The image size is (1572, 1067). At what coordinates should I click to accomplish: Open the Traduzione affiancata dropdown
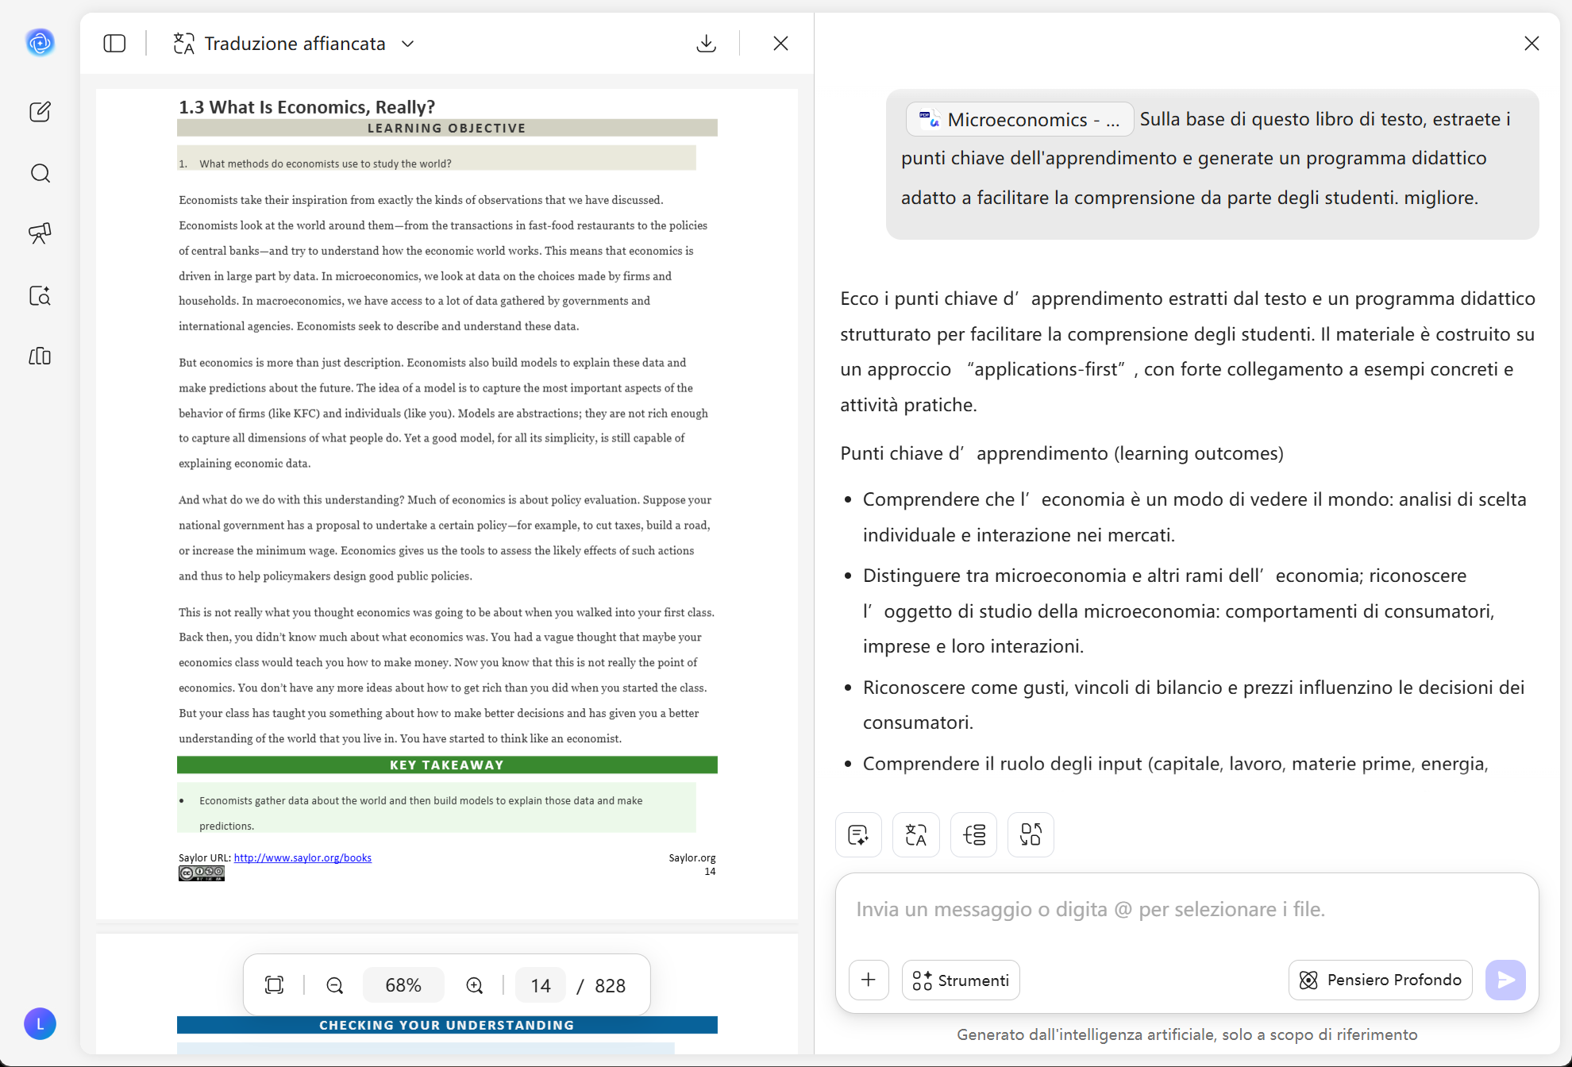pyautogui.click(x=407, y=44)
